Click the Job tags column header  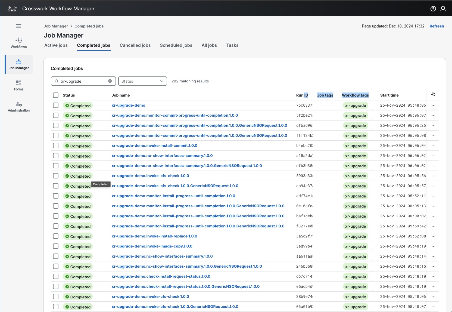click(325, 95)
